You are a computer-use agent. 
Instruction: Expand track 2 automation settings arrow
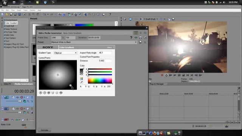[x=24, y=109]
